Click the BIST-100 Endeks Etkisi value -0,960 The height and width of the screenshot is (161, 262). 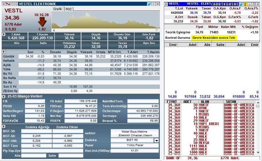68,141
